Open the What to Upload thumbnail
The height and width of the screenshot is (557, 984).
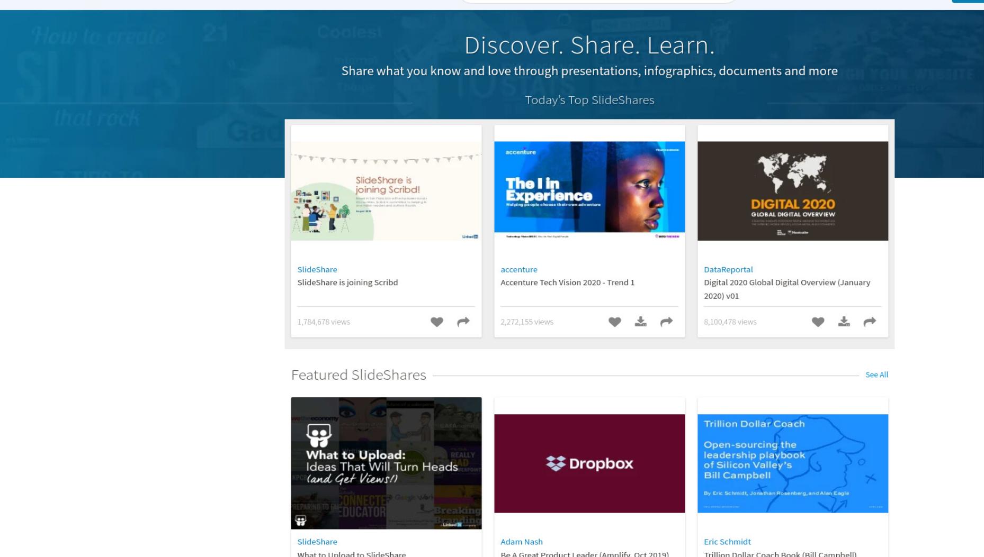tap(386, 463)
